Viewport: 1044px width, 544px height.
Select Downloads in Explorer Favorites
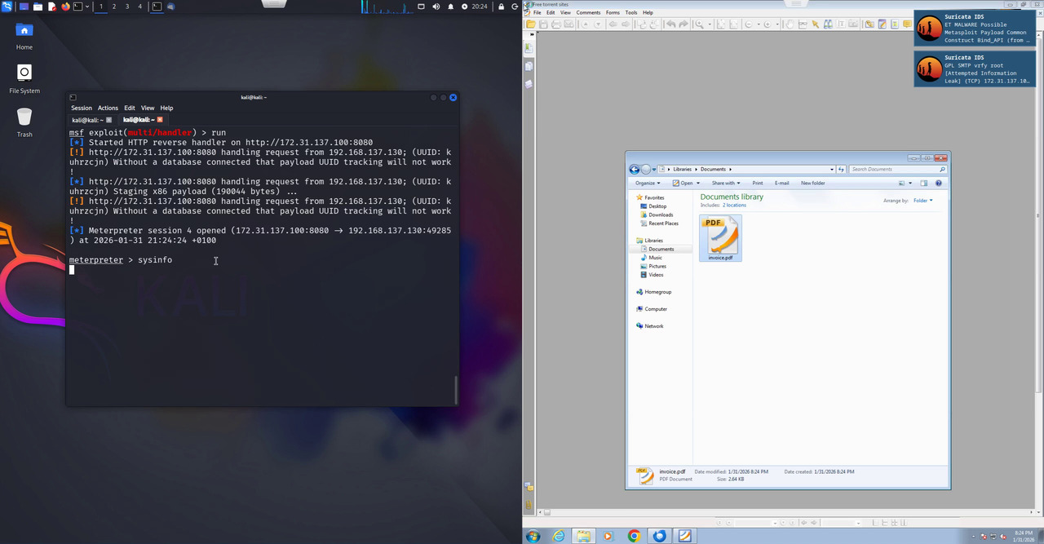click(x=661, y=215)
